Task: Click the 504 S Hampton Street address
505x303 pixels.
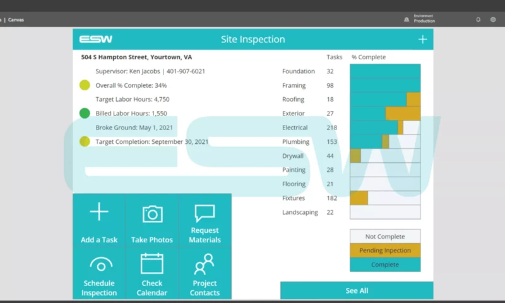Action: pyautogui.click(x=136, y=57)
